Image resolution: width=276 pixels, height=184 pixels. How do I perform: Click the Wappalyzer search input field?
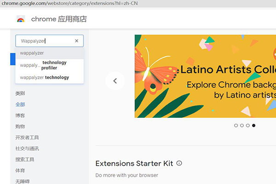pos(50,41)
